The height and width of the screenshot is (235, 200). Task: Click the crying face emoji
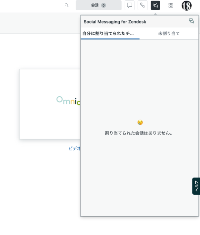point(140,122)
